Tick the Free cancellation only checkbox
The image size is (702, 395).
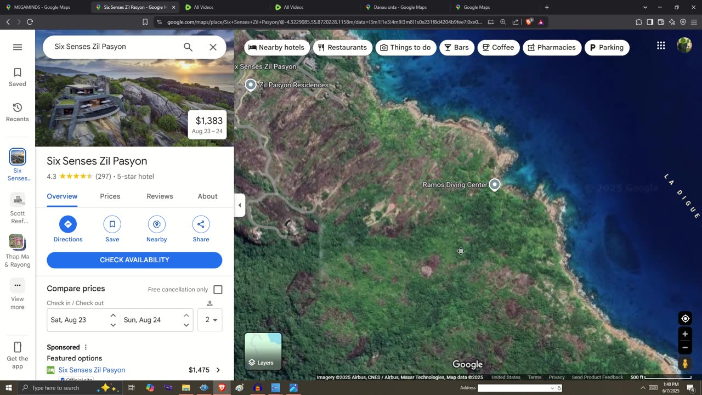218,290
